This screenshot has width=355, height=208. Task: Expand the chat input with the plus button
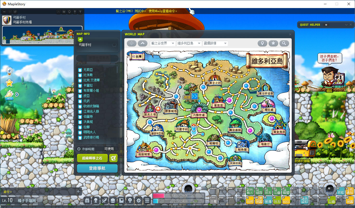tap(78, 192)
